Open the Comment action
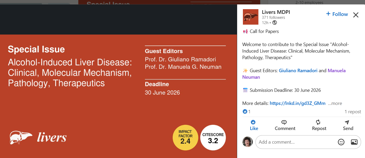This screenshot has height=158, width=365. 285,125
